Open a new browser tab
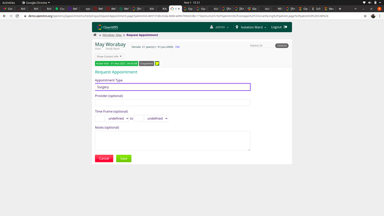 pos(340,9)
